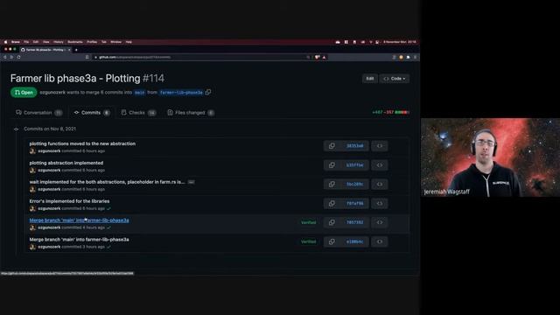Open "wait implemented for the both abstractions" commit
This screenshot has width=560, height=315.
[x=107, y=182]
